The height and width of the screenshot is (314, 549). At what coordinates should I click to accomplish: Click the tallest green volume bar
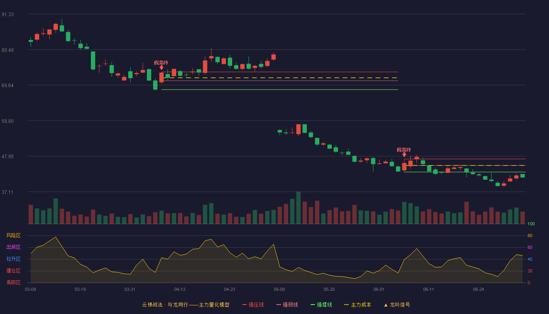coord(298,208)
